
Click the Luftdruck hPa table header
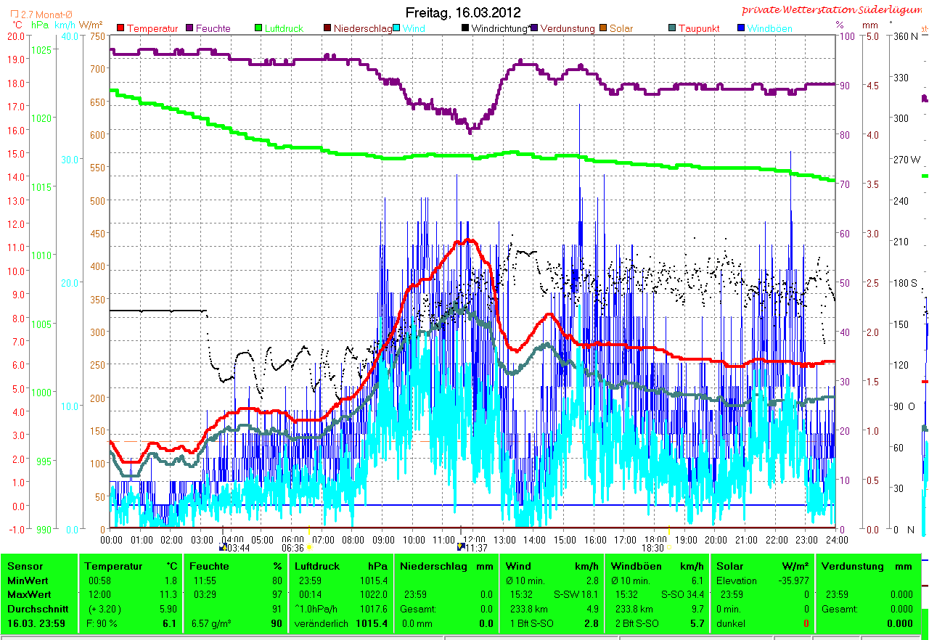coord(340,566)
